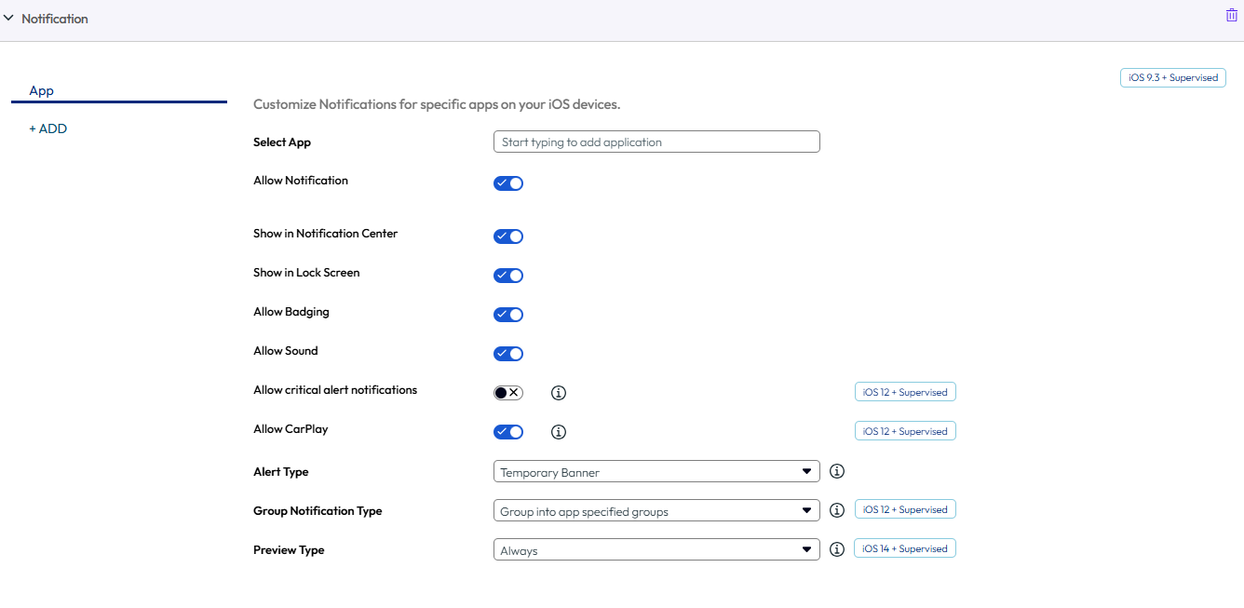Image resolution: width=1244 pixels, height=608 pixels.
Task: Turn off Allow Badging
Action: 508,315
